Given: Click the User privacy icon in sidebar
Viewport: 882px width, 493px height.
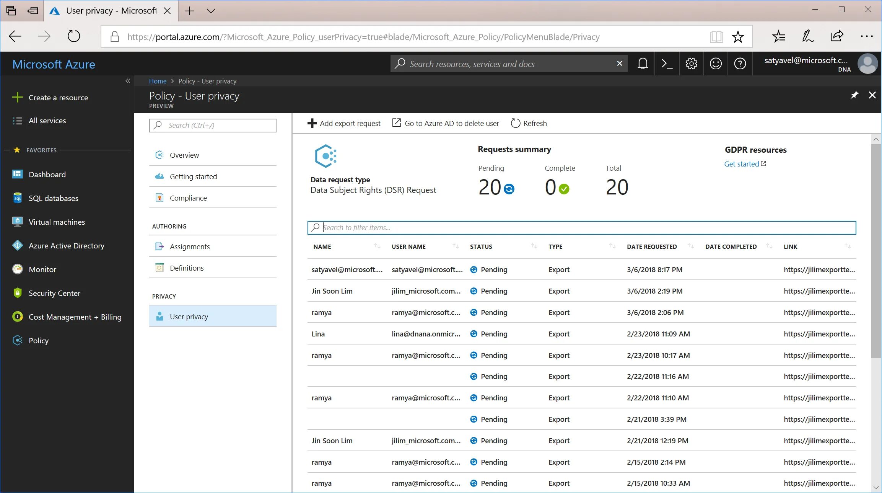Looking at the screenshot, I should (159, 316).
